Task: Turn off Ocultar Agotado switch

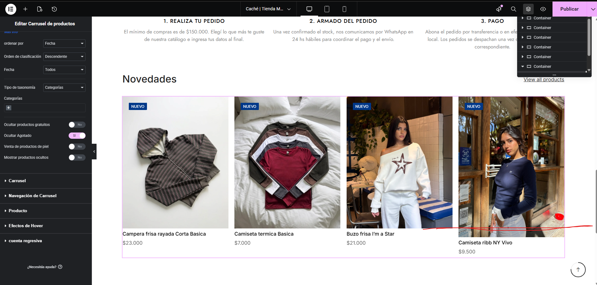Action: tap(77, 136)
